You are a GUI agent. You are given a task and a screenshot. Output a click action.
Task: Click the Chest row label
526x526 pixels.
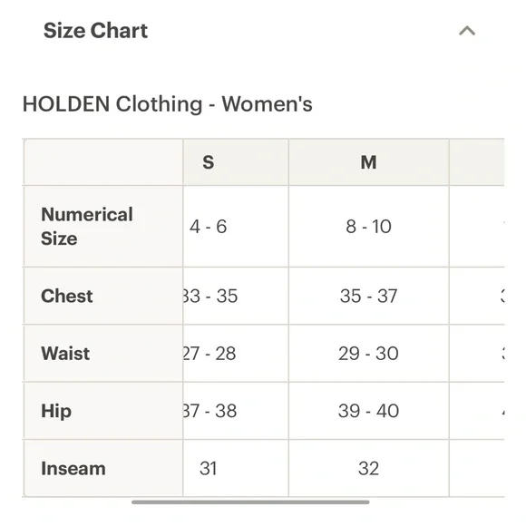click(x=67, y=296)
